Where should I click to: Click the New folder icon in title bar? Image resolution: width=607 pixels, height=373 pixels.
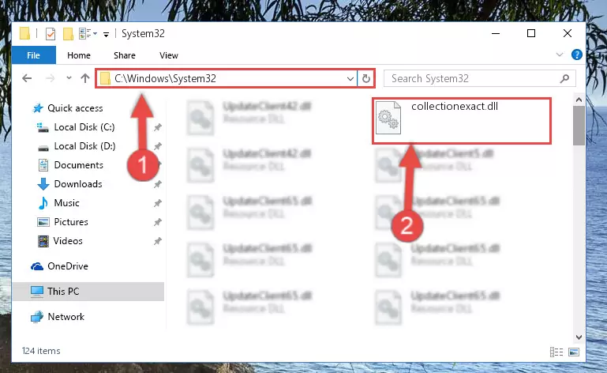68,34
